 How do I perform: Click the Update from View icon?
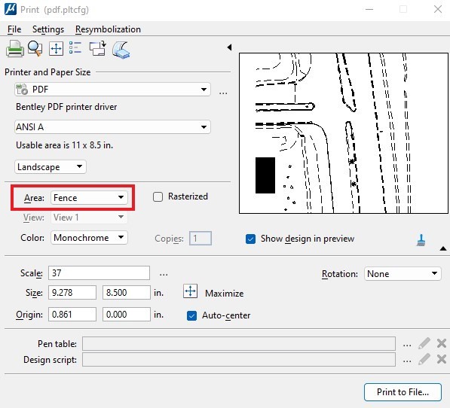[97, 48]
